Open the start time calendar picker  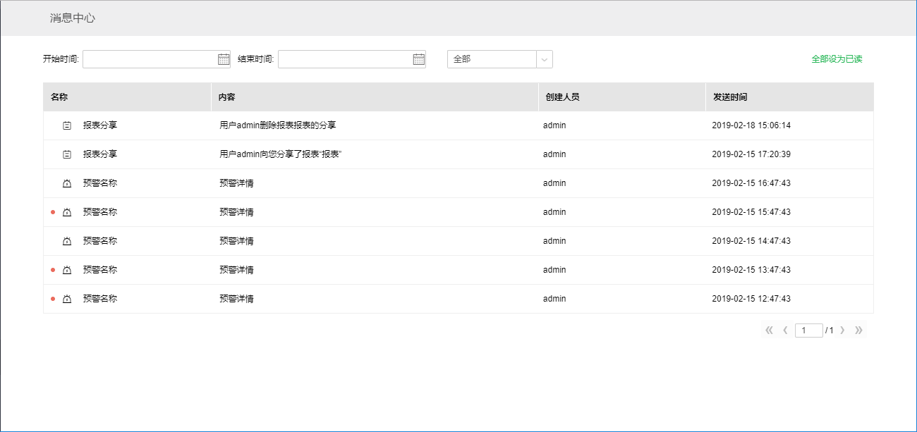coord(224,59)
